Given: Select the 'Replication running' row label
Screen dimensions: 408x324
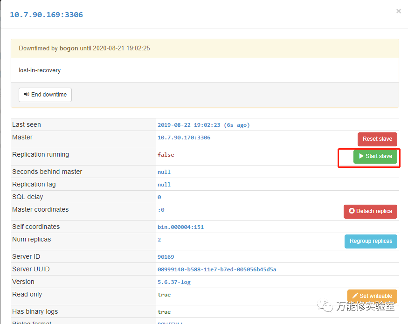Looking at the screenshot, I should click(x=41, y=154).
